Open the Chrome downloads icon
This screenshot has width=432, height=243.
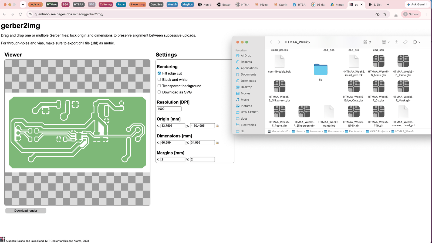(x=396, y=14)
